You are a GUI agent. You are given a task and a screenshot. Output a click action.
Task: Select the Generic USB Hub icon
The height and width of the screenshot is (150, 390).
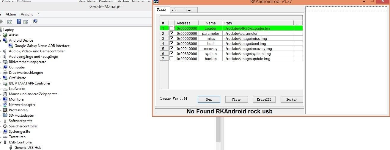(11, 148)
